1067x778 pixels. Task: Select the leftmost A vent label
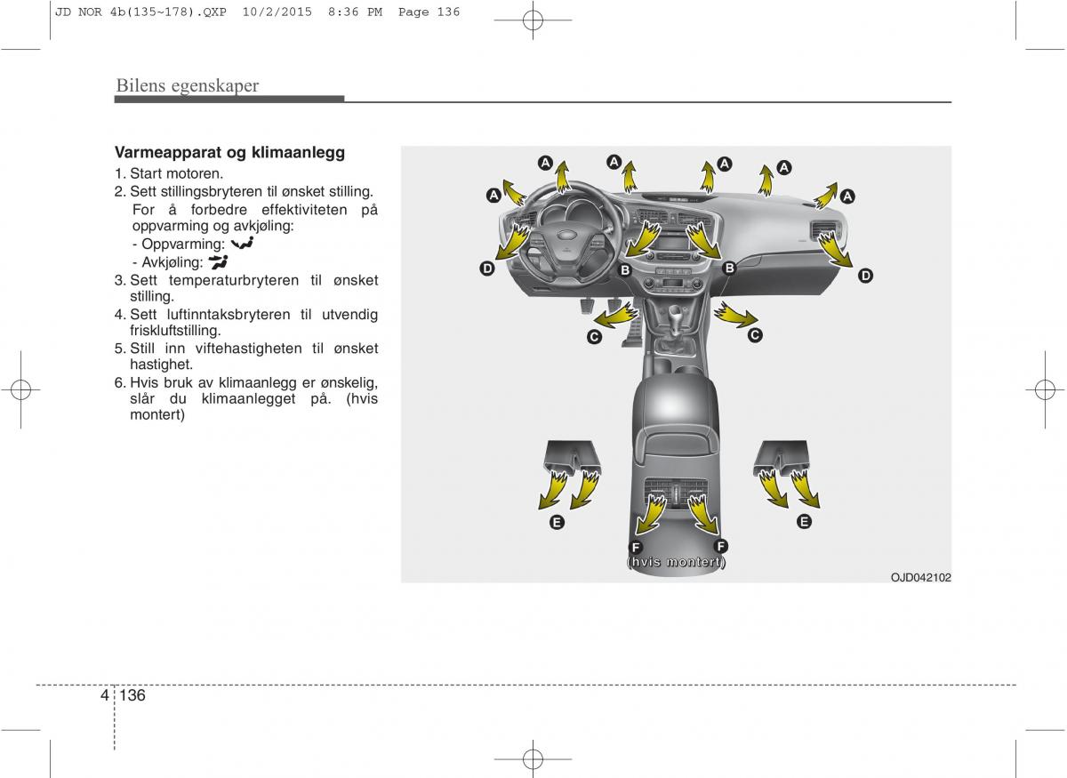coord(493,196)
